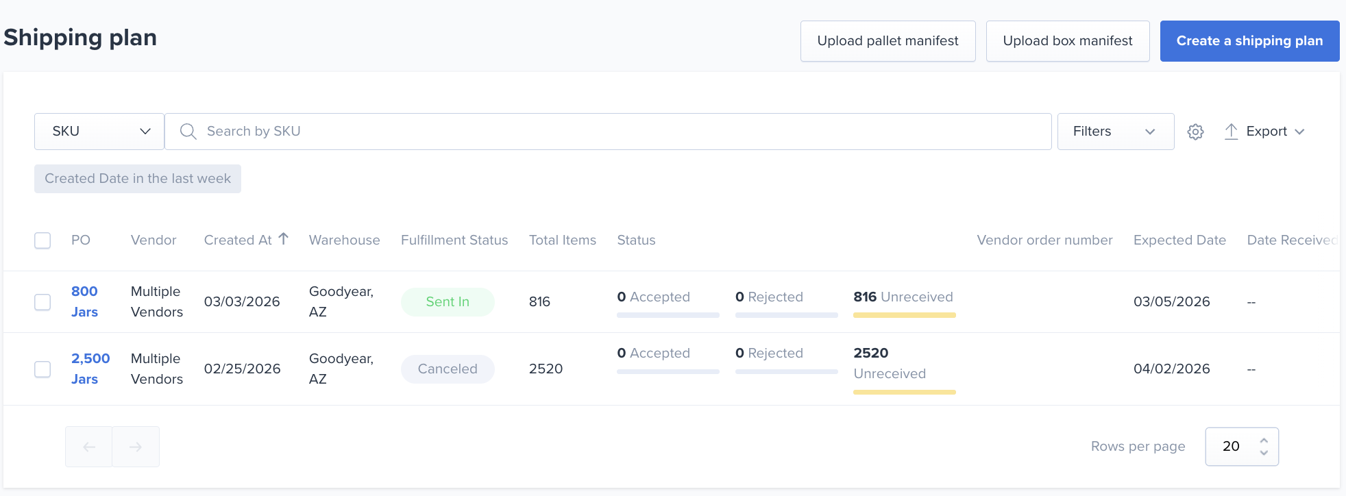Check the 800 Jars row checkbox
This screenshot has width=1346, height=496.
pyautogui.click(x=42, y=302)
